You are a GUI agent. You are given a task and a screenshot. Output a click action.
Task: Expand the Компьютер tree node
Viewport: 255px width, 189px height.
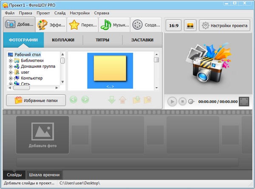point(11,78)
